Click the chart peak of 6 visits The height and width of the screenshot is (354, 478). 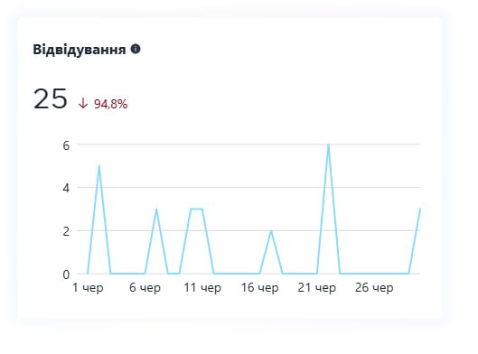pyautogui.click(x=328, y=145)
